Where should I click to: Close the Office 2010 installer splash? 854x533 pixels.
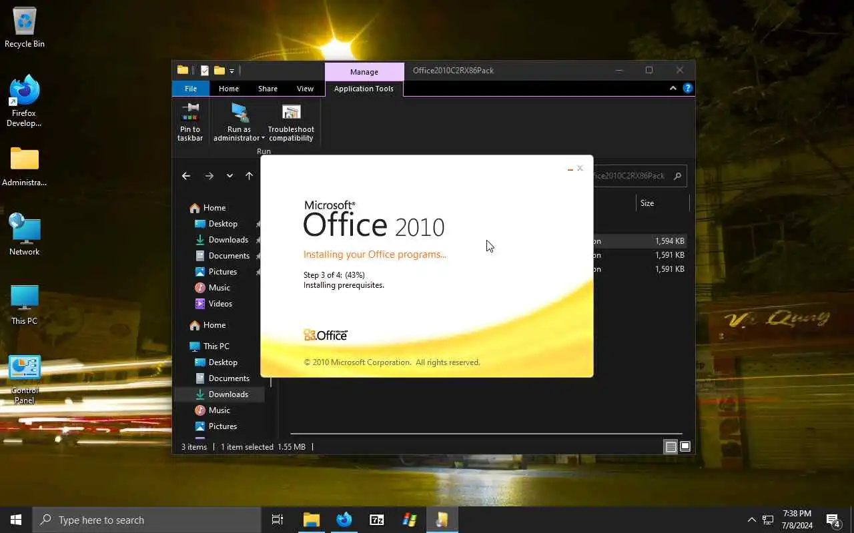click(580, 168)
